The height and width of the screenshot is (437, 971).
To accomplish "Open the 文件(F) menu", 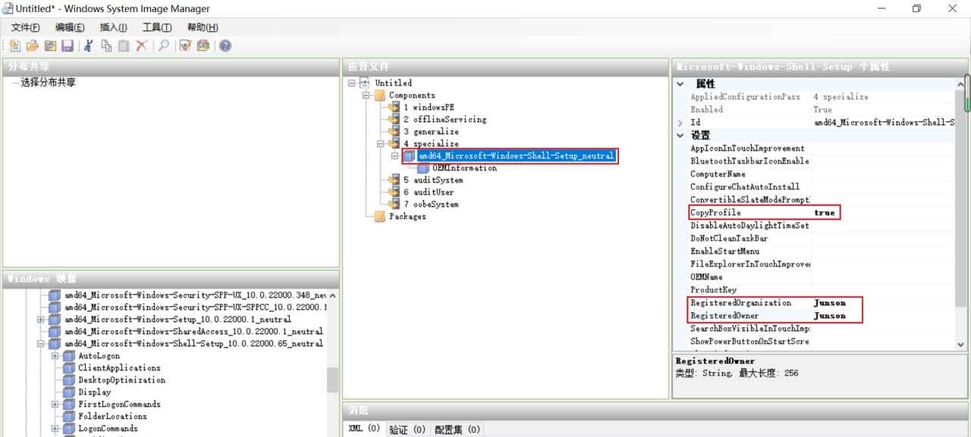I will tap(25, 27).
